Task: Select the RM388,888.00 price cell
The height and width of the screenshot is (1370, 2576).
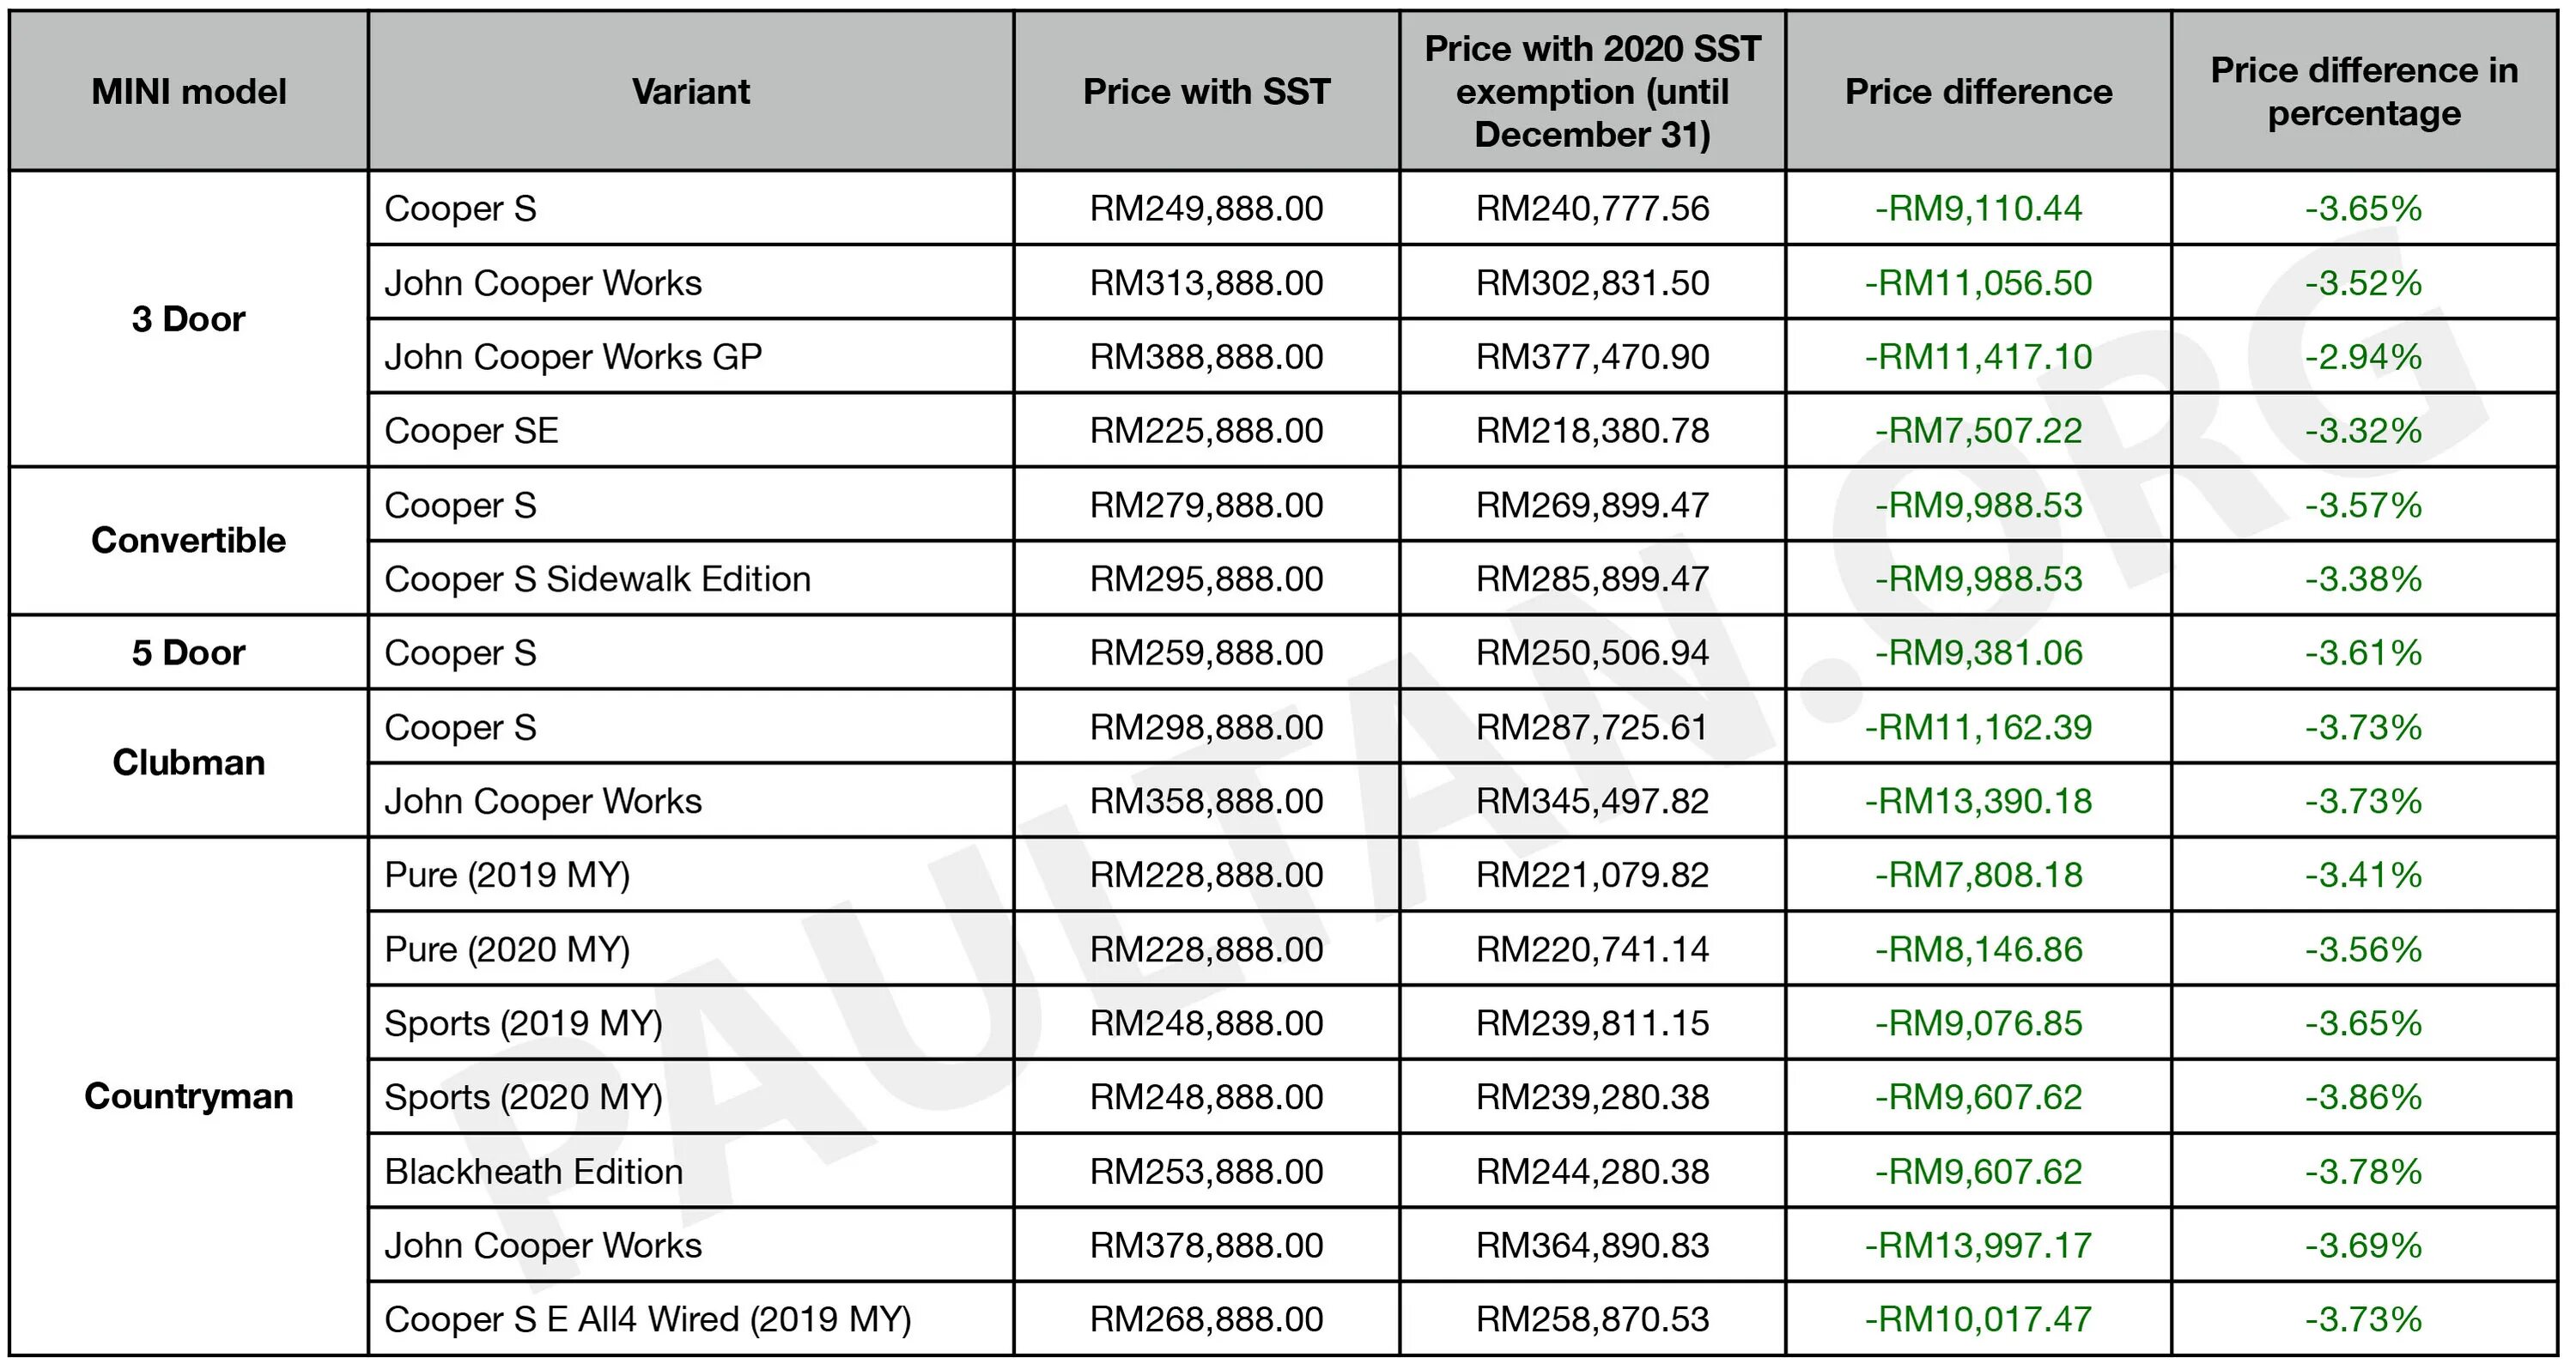Action: coord(1206,357)
